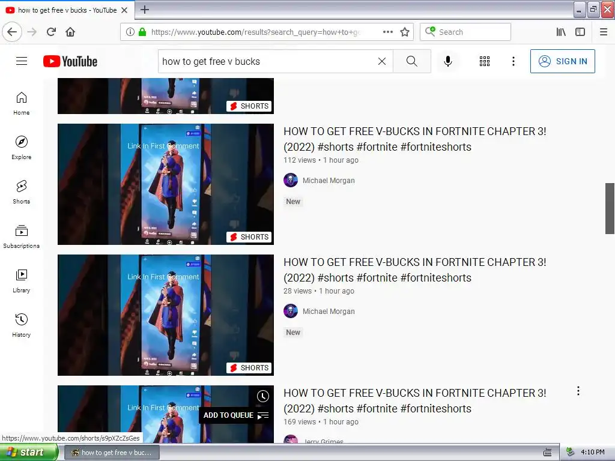This screenshot has height=461, width=615.
Task: Open Home in the YouTube sidebar
Action: click(22, 103)
